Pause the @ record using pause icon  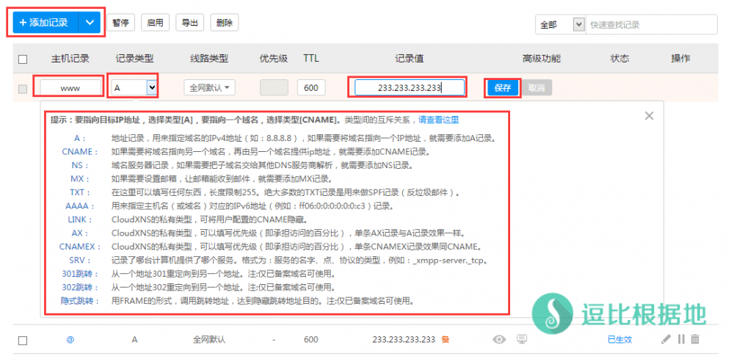pos(681,339)
